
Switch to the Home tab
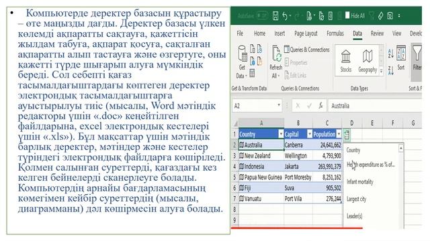(x=259, y=33)
